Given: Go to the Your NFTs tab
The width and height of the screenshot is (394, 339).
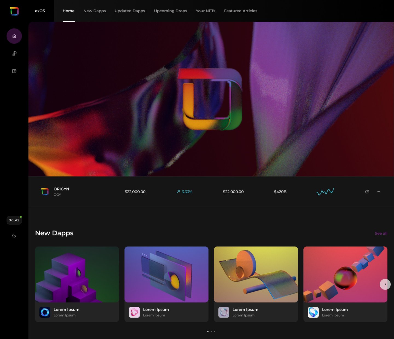Looking at the screenshot, I should click(x=205, y=11).
